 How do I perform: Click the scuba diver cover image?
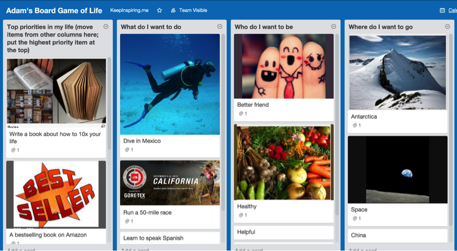pyautogui.click(x=170, y=84)
